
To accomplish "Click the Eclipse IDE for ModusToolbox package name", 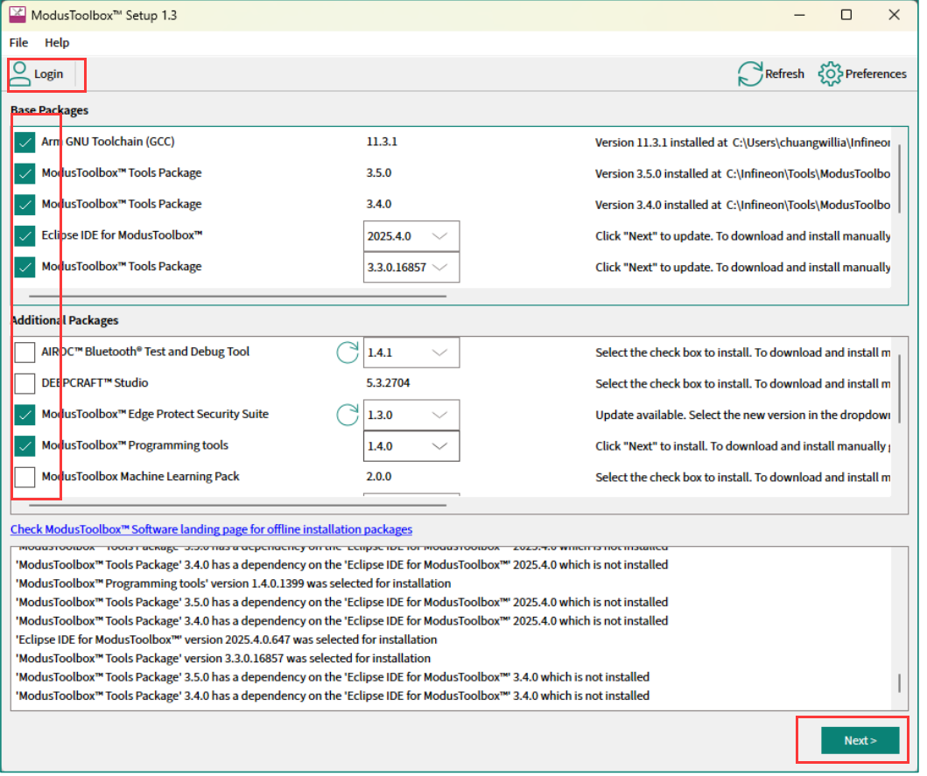I will [123, 236].
